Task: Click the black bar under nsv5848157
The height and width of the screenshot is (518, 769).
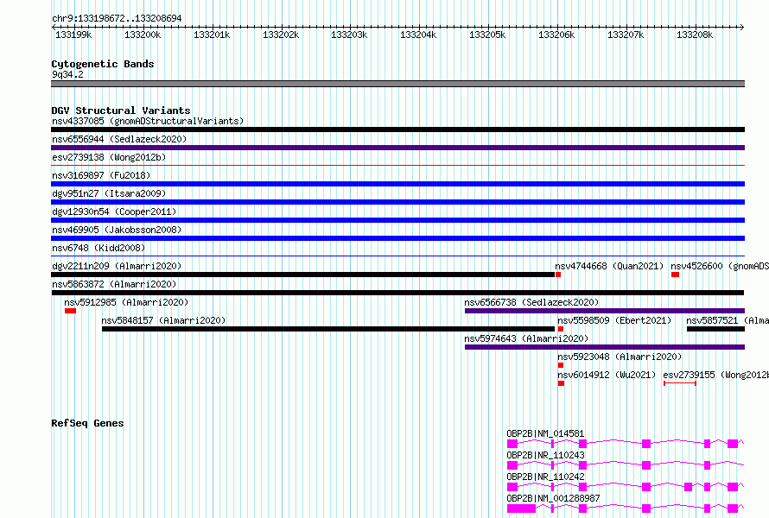Action: point(328,329)
